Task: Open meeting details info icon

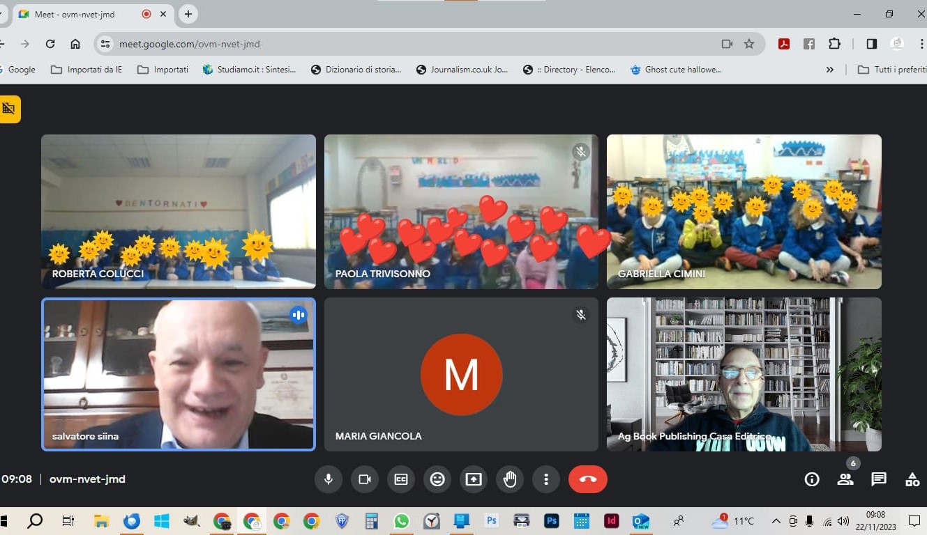Action: [x=812, y=479]
